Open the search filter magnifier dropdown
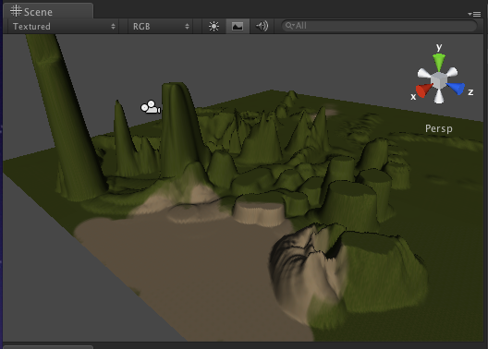 pyautogui.click(x=290, y=26)
